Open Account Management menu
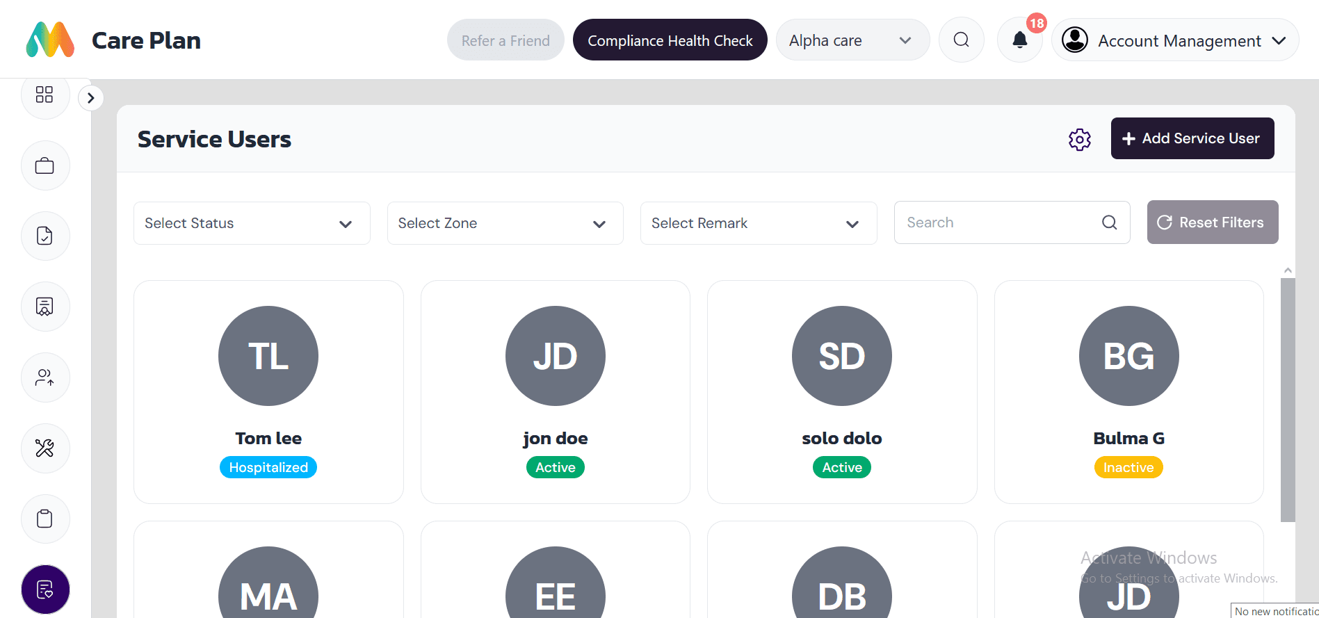1319x618 pixels. pyautogui.click(x=1175, y=40)
